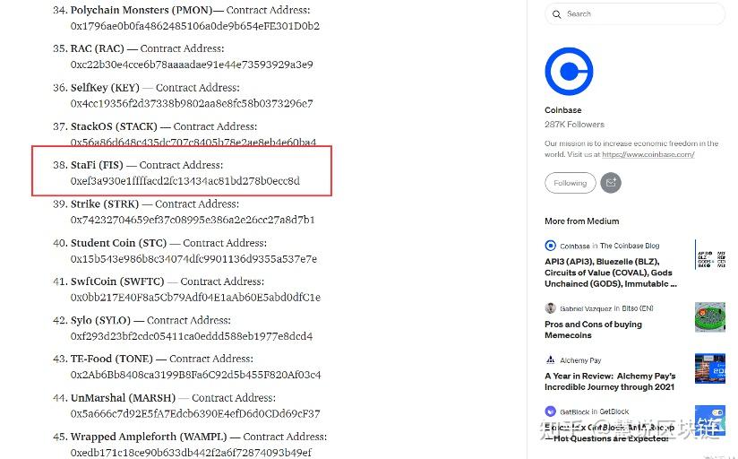Screen dimensions: 738x459
Task: Click small Coinbase icon in More from Medium
Action: pyautogui.click(x=550, y=246)
